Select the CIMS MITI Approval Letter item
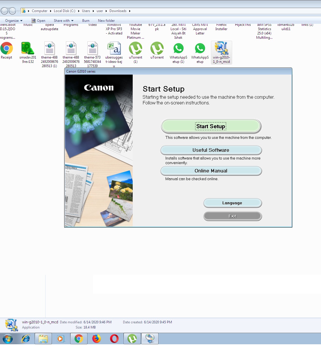The image size is (321, 346). (x=200, y=29)
